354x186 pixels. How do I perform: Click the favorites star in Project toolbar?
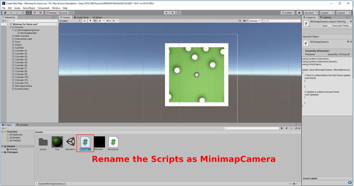click(x=291, y=128)
